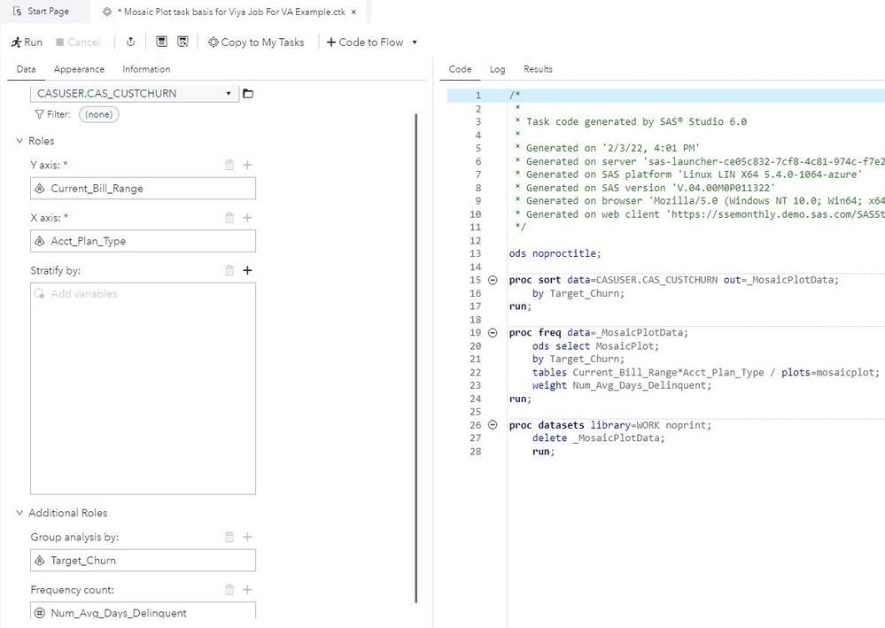Collapse the proc sort code block
The image size is (885, 628).
tap(493, 280)
